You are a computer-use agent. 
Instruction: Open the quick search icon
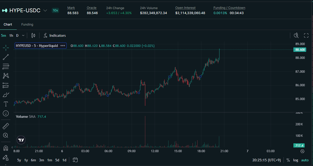[296, 36]
